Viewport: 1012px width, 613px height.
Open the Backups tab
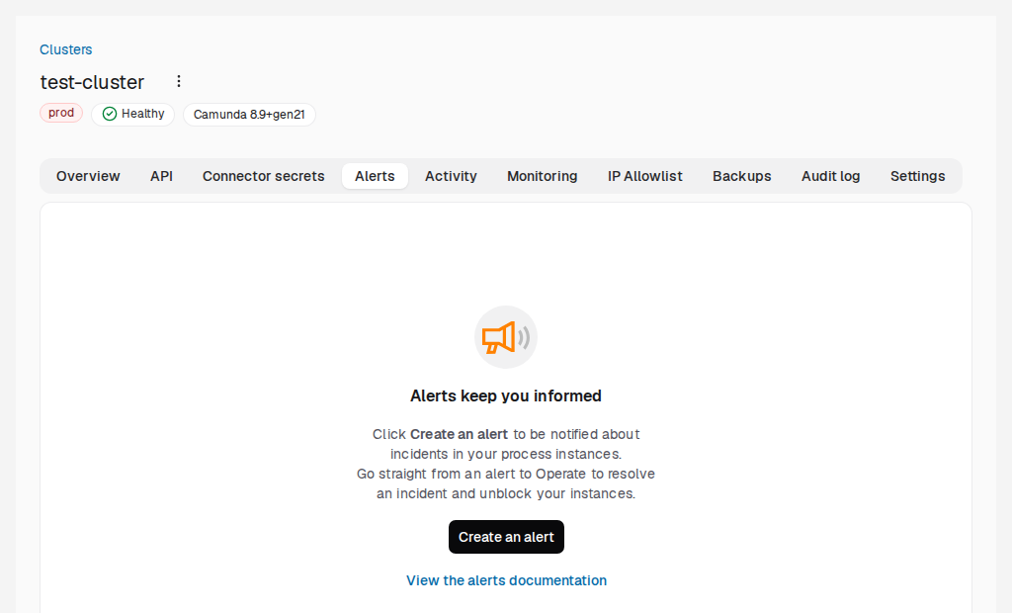pyautogui.click(x=741, y=176)
